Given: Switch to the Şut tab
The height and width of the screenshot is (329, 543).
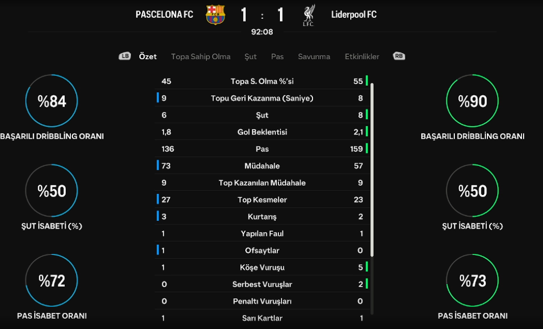Looking at the screenshot, I should [250, 57].
